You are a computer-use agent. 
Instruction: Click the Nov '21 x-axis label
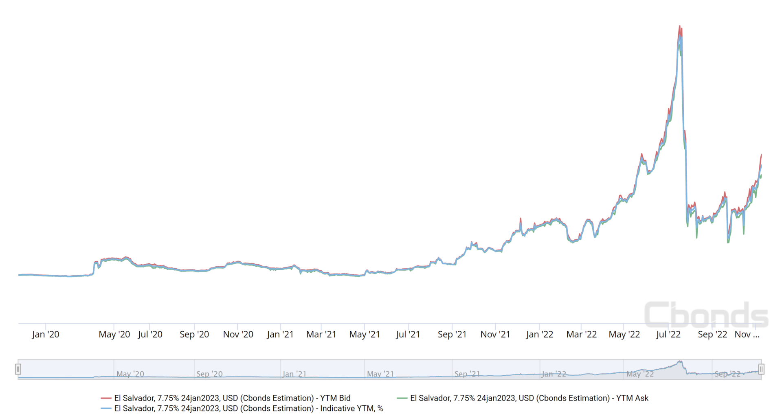(495, 335)
